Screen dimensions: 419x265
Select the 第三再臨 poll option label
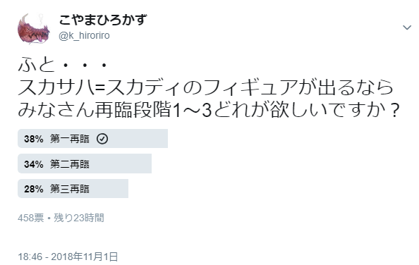pyautogui.click(x=69, y=189)
